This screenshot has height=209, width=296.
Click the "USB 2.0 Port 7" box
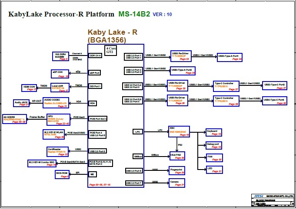(133, 183)
